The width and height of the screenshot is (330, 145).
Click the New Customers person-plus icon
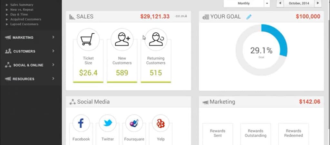[x=122, y=39]
